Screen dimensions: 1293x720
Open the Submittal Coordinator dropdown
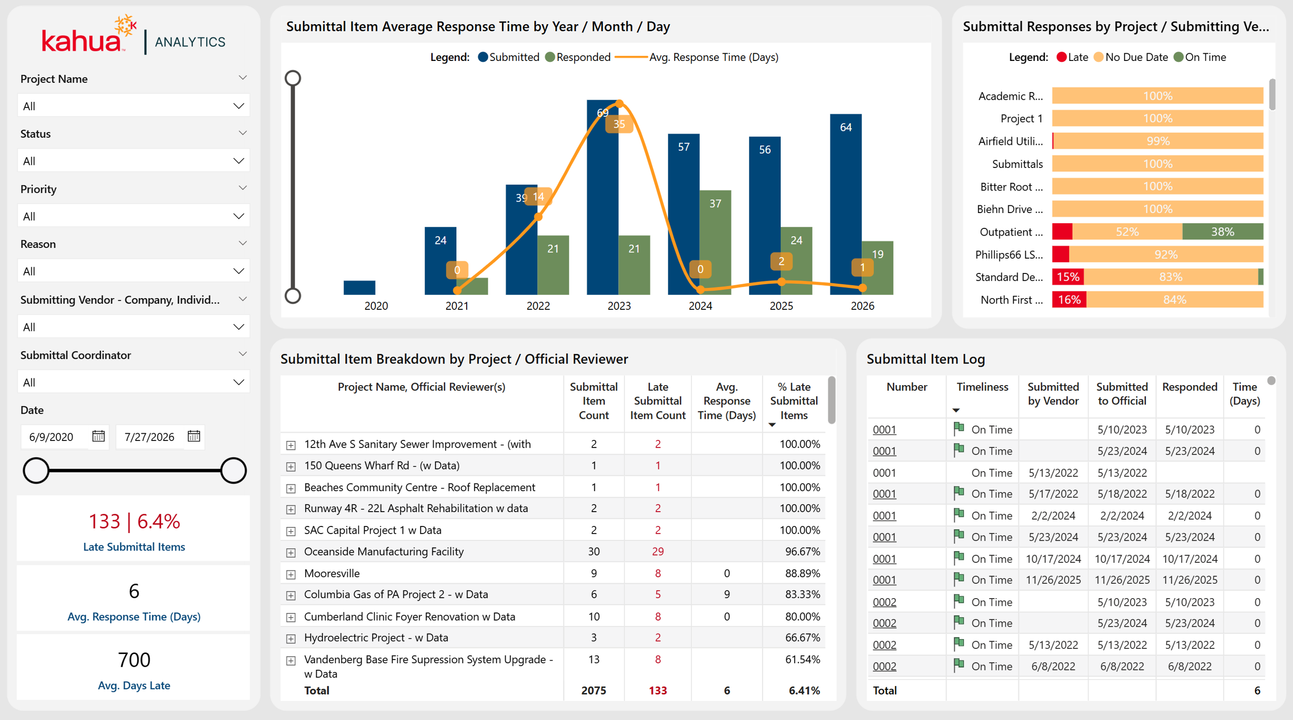134,382
